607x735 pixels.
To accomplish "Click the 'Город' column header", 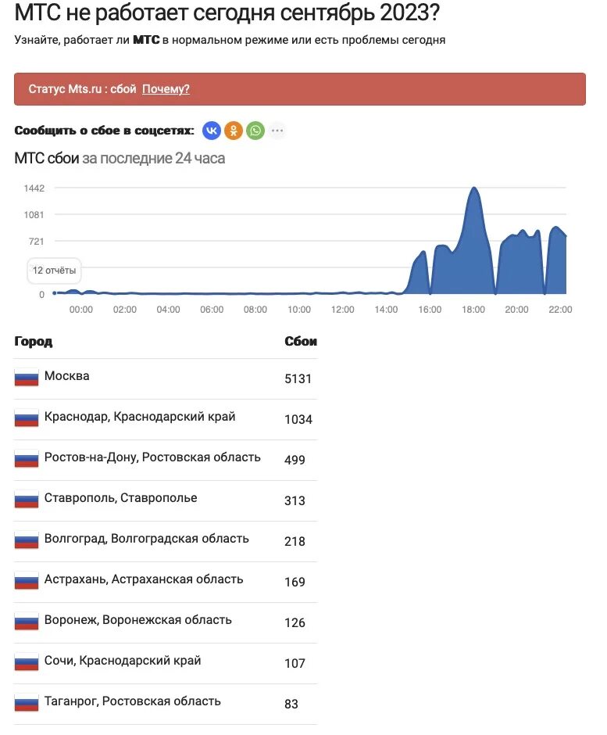I will click(x=34, y=342).
